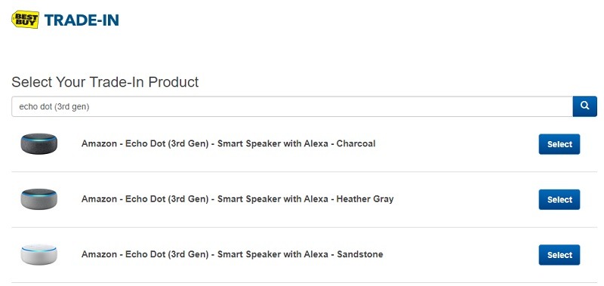Click the word "Sandstone" in third result
This screenshot has height=286, width=604.
point(360,254)
